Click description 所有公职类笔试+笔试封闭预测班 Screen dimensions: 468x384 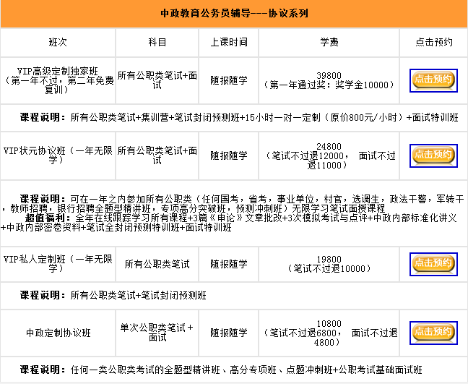point(234,296)
